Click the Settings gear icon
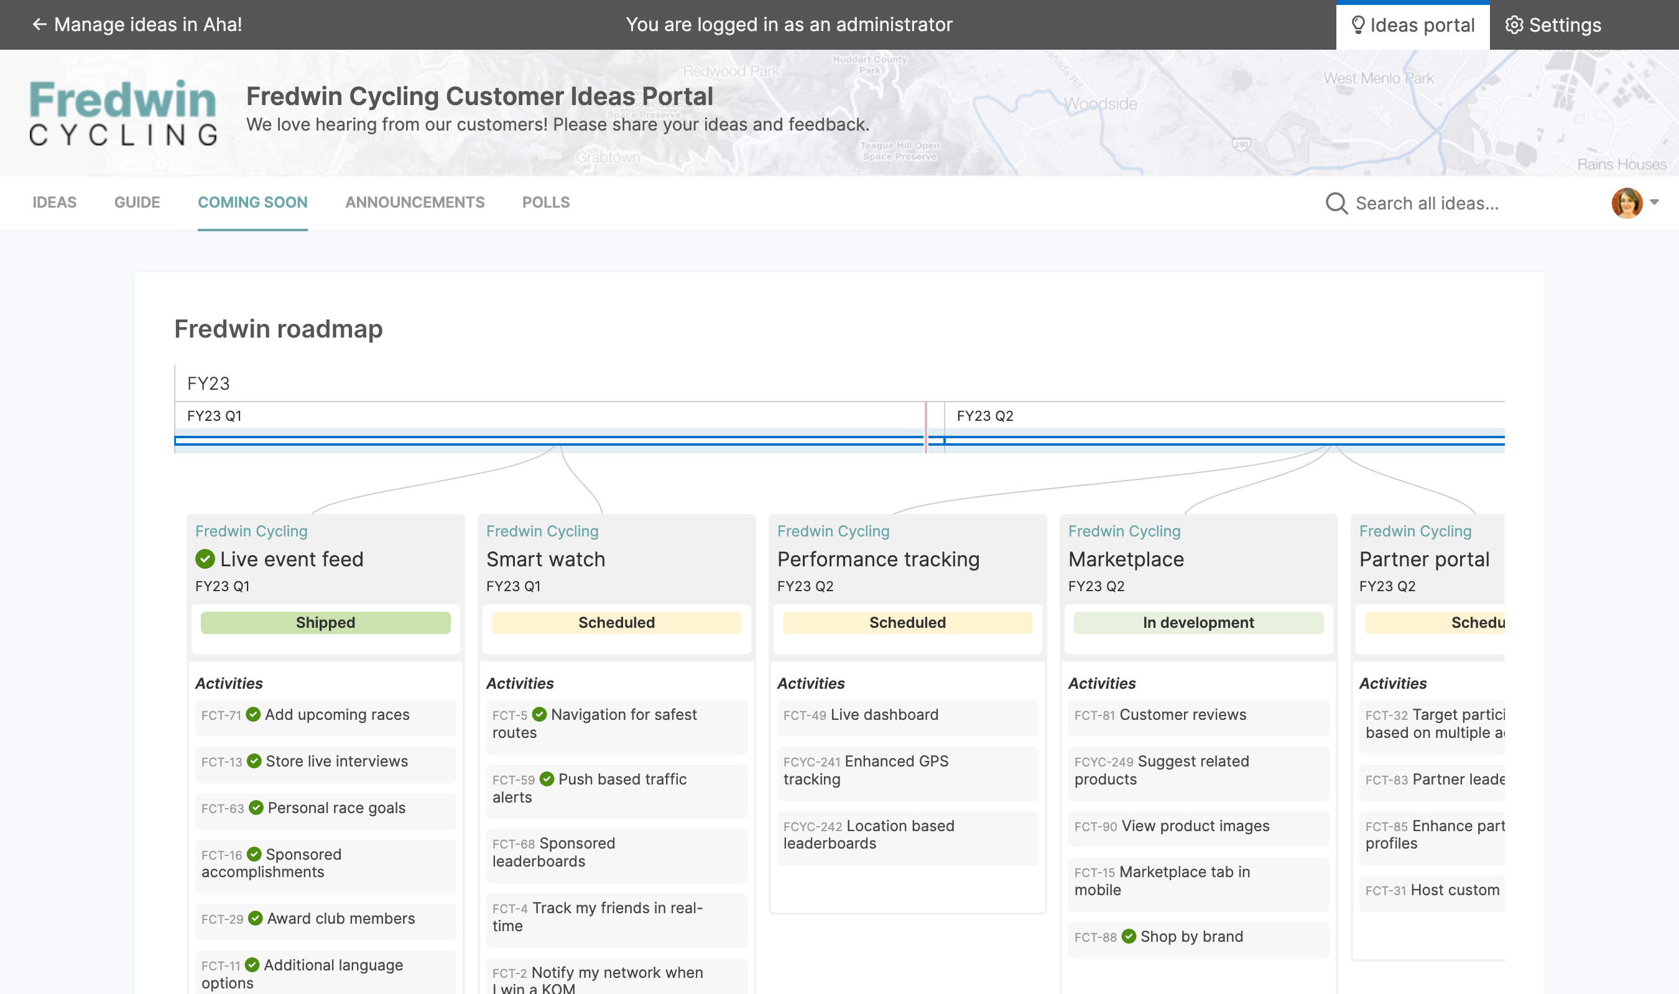Image resolution: width=1679 pixels, height=994 pixels. point(1515,25)
